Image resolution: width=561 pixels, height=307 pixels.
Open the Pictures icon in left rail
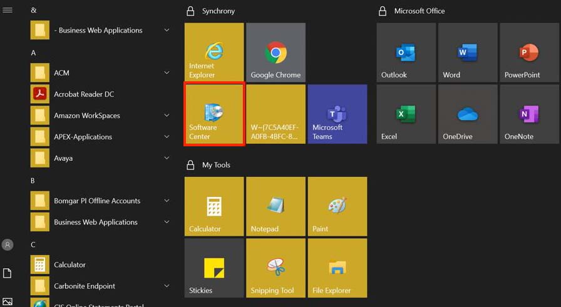[x=7, y=301]
